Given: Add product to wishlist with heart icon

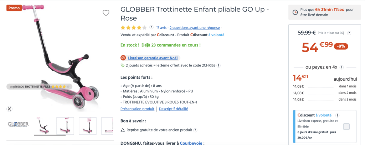Looking at the screenshot, I should tap(106, 13).
